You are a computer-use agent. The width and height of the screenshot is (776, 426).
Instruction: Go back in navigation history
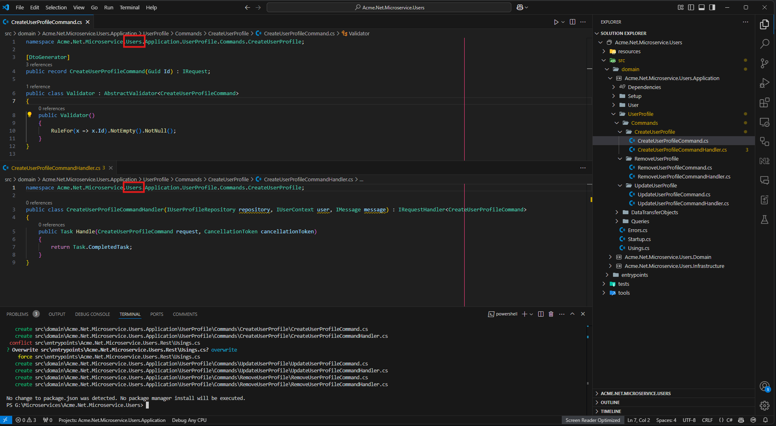pos(247,7)
